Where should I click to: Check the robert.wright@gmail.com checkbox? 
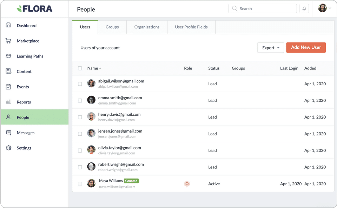click(80, 167)
